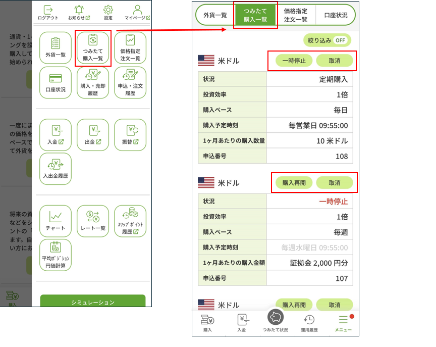Open レート一覧 rate list tile

click(93, 221)
